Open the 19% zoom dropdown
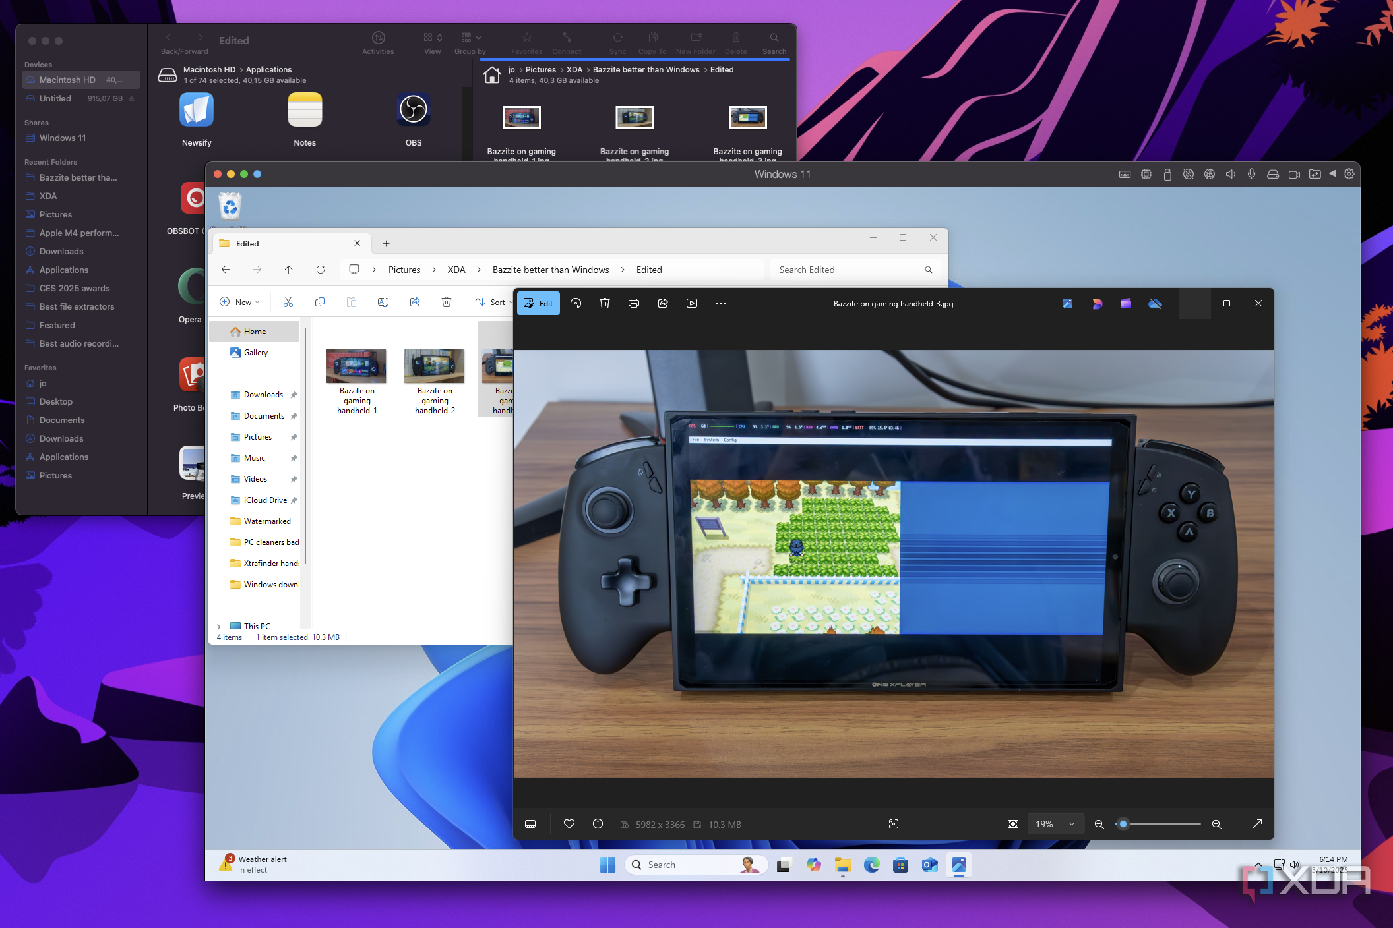Screen dimensions: 1393x928 click(x=1055, y=824)
